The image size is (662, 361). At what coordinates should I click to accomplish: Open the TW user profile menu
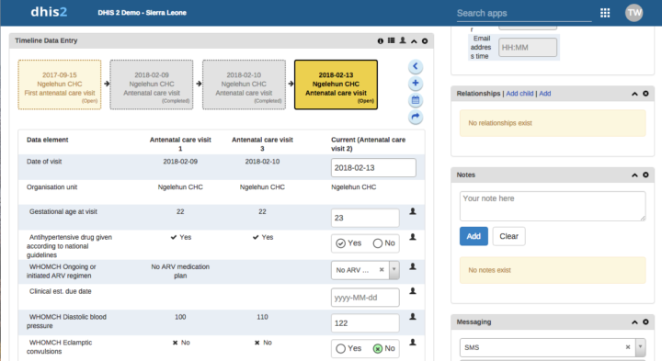[633, 13]
